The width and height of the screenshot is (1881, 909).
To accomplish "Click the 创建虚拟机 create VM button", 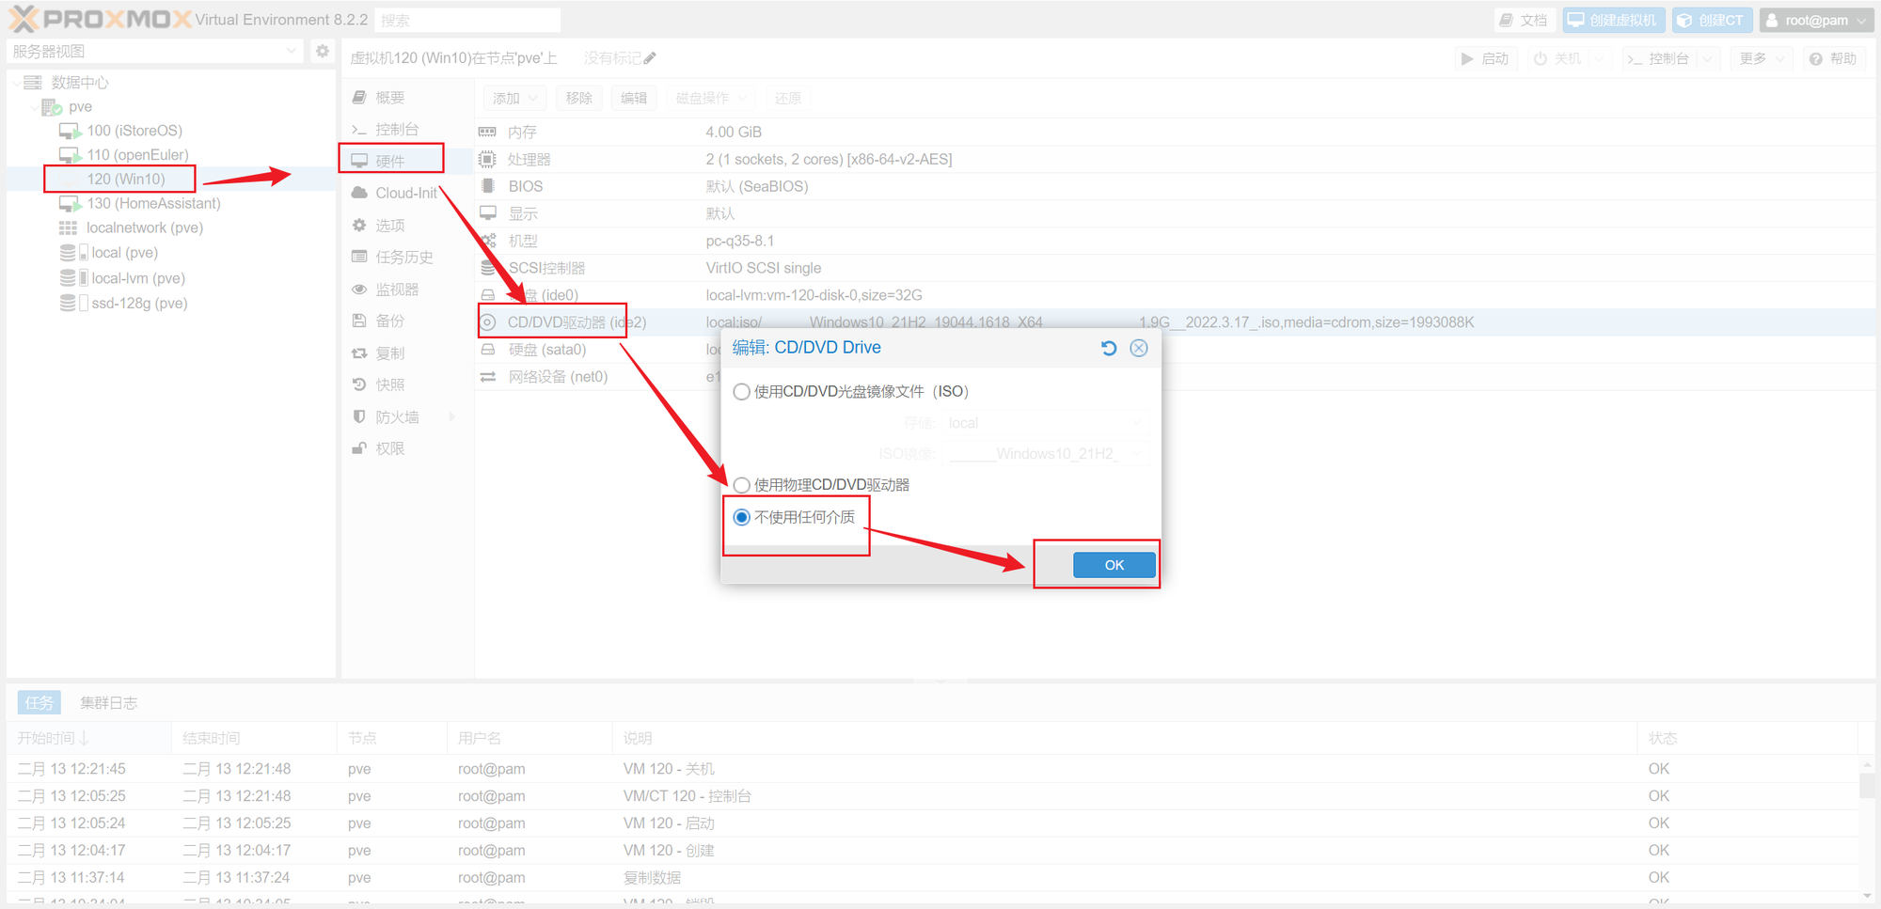I will click(x=1613, y=20).
